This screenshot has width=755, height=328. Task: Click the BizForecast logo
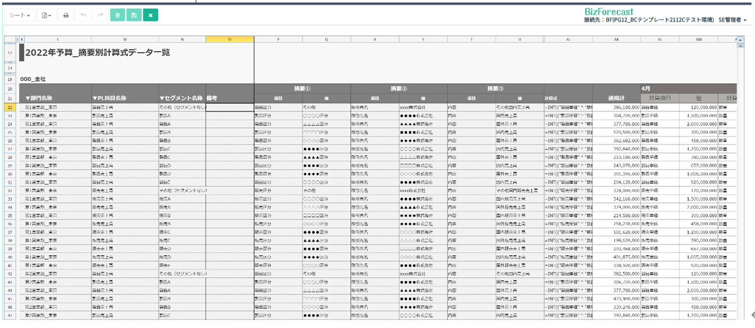609,11
